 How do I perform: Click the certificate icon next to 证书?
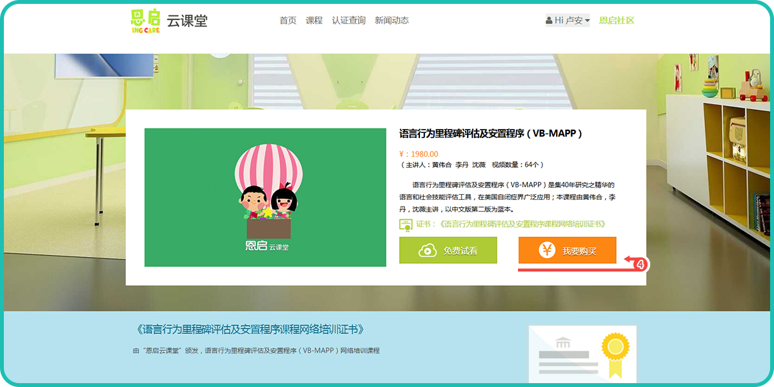tap(406, 224)
